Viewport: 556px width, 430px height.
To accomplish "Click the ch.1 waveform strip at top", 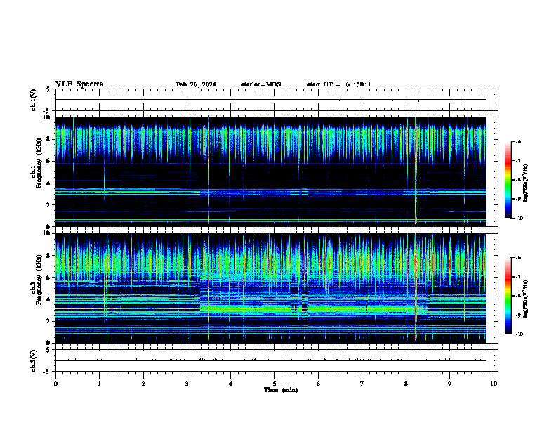I will [276, 100].
